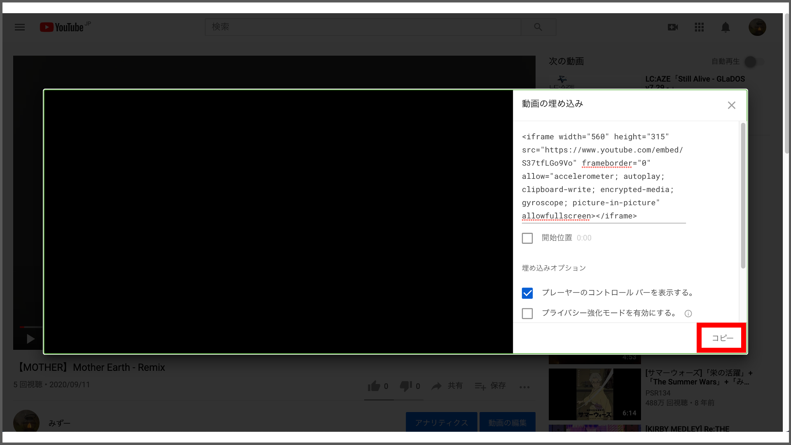
Task: Click the embed dialog scrollbar
Action: pyautogui.click(x=743, y=196)
